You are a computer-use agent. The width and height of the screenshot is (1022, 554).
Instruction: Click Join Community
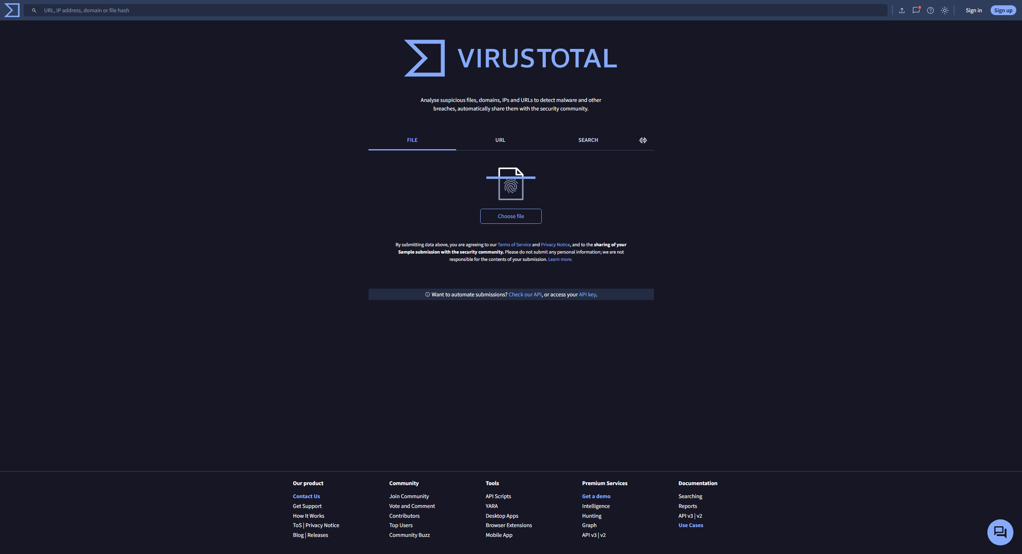[409, 496]
